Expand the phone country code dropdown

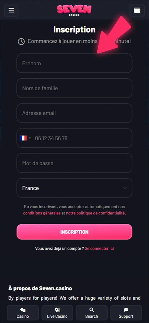(30, 138)
